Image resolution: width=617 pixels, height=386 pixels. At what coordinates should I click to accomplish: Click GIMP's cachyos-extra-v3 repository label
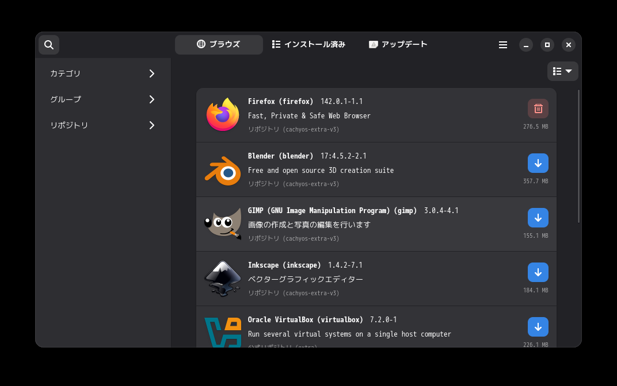click(x=294, y=238)
